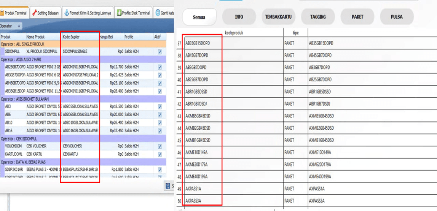Click AIGO5GBLOKALSULAWESI supplier code cell

[x=80, y=106]
